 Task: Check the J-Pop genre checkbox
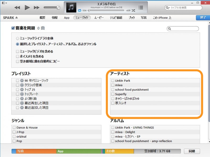coord(14,132)
